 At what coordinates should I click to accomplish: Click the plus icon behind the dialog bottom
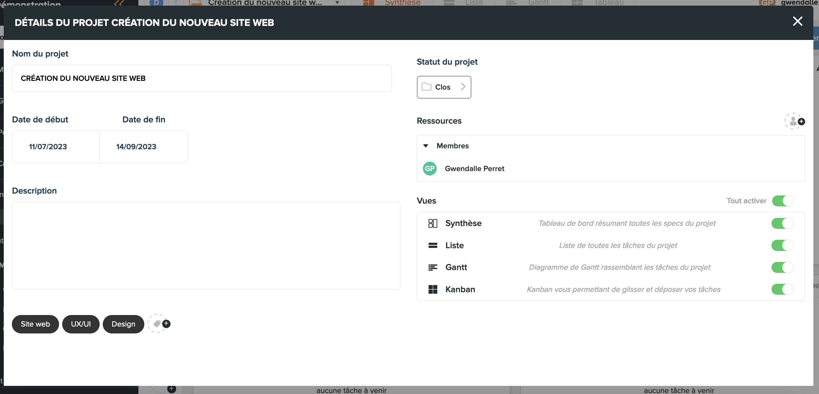[x=171, y=389]
